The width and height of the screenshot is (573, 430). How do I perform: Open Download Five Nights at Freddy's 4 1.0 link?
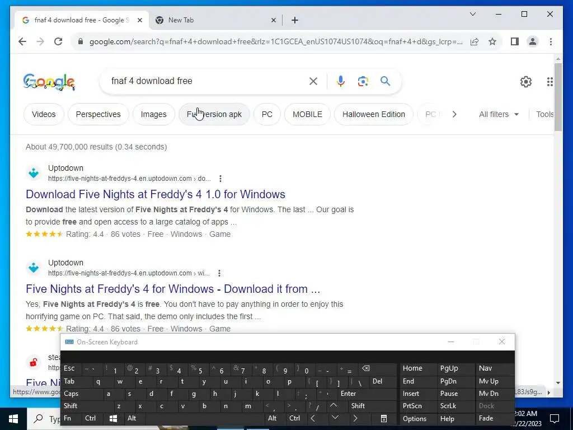(x=156, y=194)
